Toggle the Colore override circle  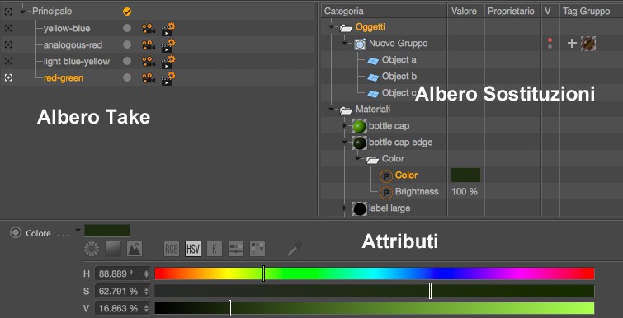click(x=16, y=233)
